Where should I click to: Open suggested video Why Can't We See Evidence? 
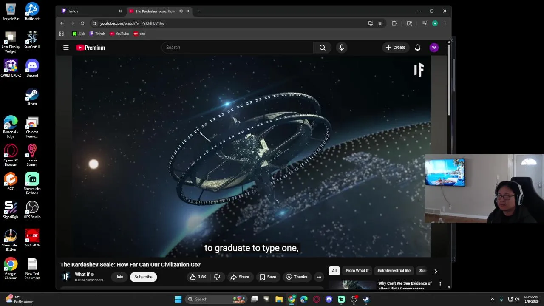(x=405, y=286)
